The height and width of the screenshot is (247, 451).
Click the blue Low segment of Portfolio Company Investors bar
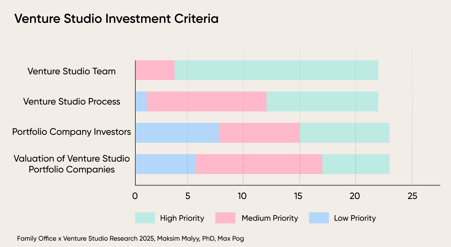pos(177,133)
